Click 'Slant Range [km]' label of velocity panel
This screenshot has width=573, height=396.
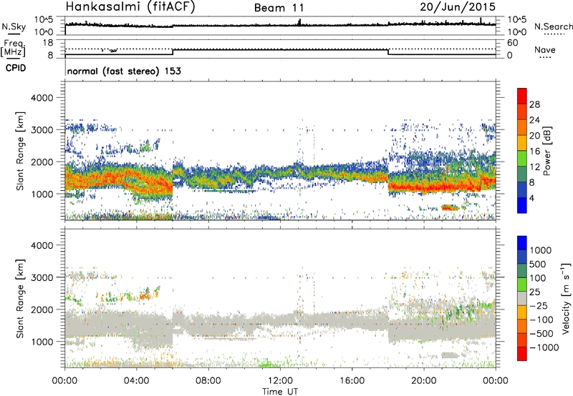20,298
